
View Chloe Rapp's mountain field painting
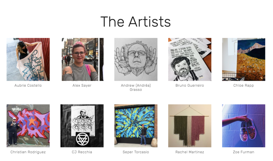click(x=243, y=59)
